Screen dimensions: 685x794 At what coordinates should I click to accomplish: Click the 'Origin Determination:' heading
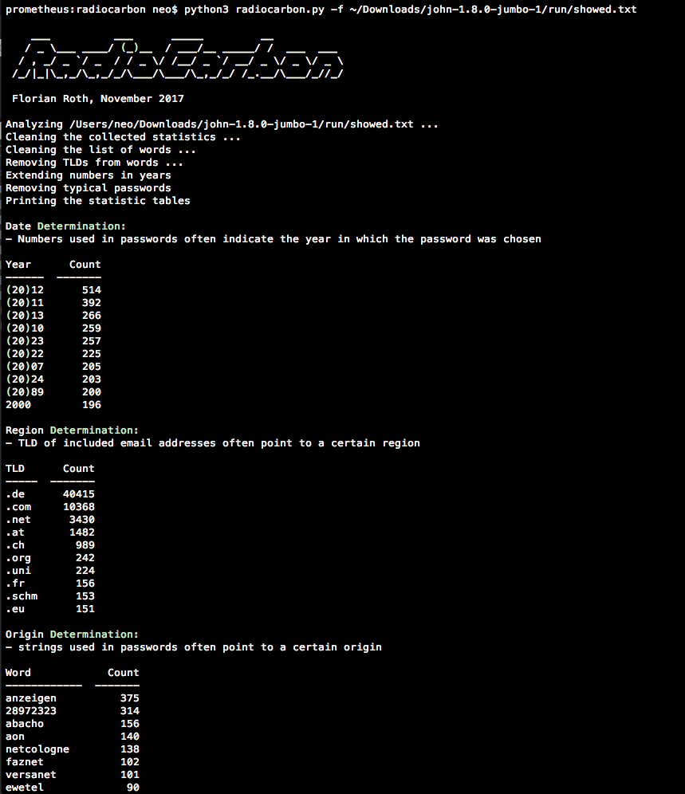coord(72,635)
